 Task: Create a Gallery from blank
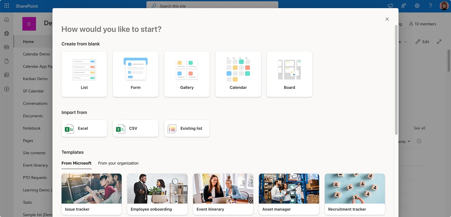tap(187, 74)
